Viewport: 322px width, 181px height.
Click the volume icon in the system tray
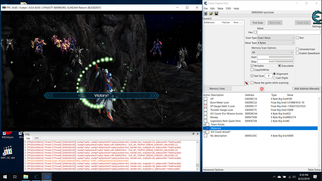[x=293, y=177]
